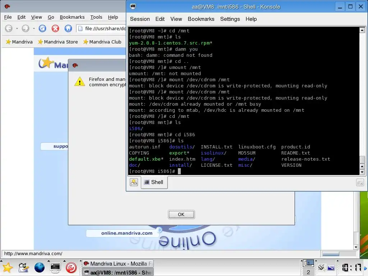This screenshot has width=368, height=276.
Task: Click the Firefox status bar progress meter
Action: pos(339,254)
